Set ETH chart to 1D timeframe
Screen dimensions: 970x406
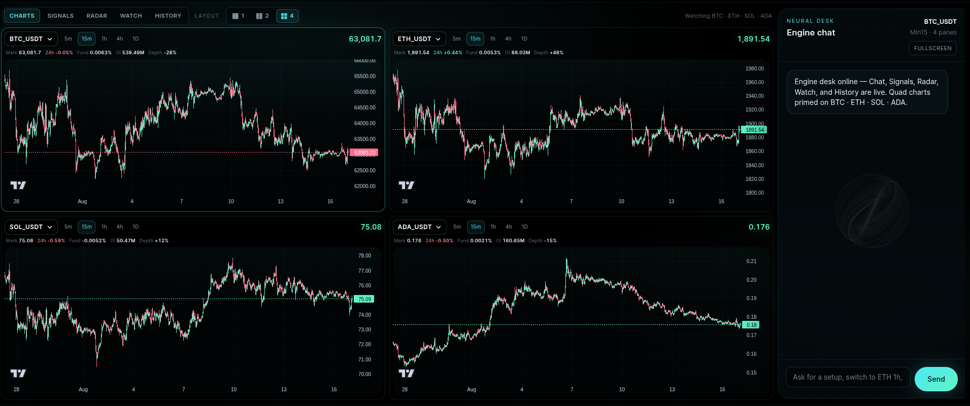point(524,39)
